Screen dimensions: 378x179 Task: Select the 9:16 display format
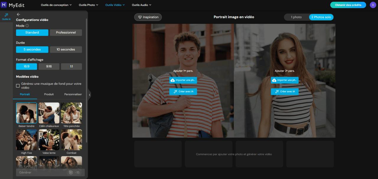[49, 67]
